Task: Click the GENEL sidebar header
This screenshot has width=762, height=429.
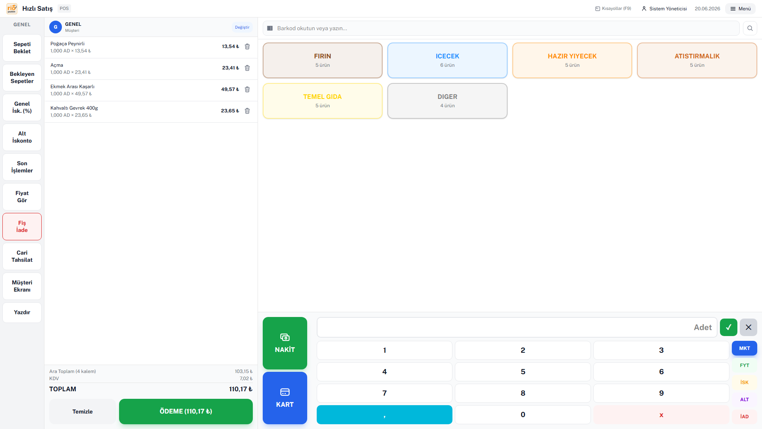Action: point(22,25)
